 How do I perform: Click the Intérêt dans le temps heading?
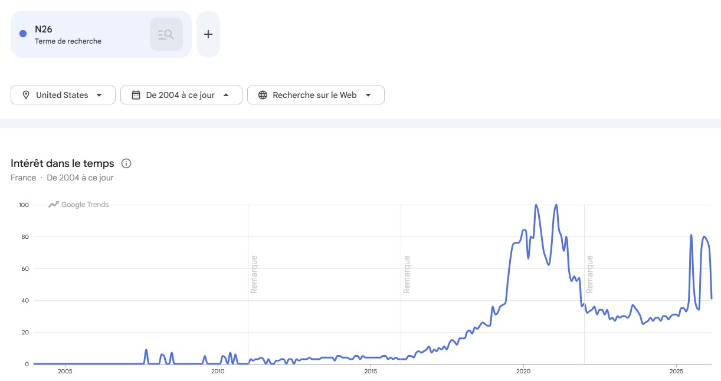click(63, 163)
